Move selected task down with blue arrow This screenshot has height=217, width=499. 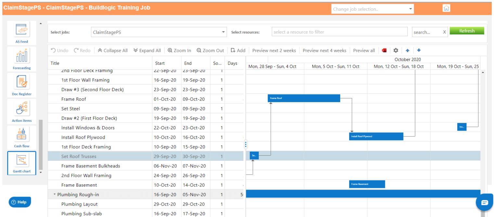(418, 50)
